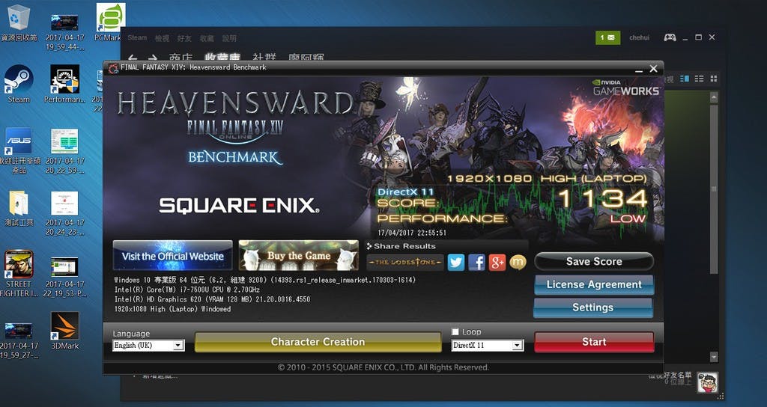Open the Language dropdown

pos(148,346)
